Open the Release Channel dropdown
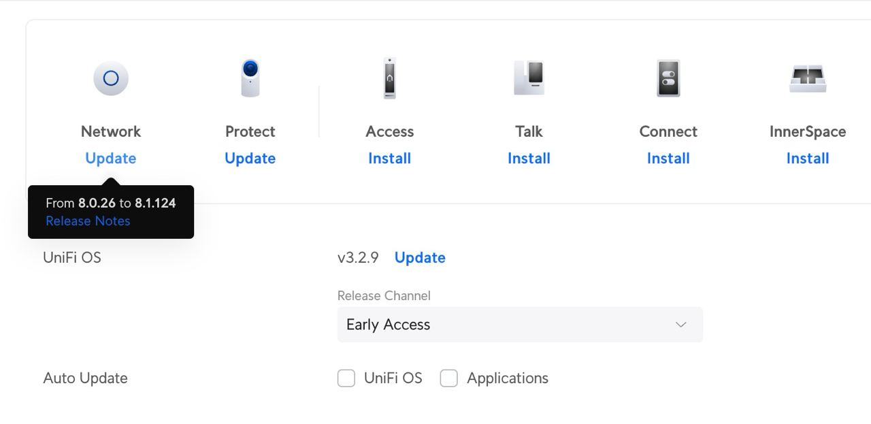This screenshot has width=871, height=424. click(x=520, y=325)
